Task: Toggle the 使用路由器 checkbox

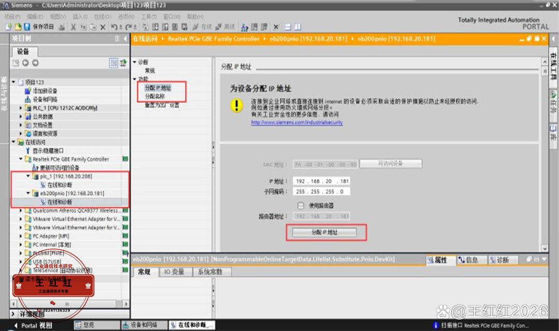Action: (x=301, y=206)
